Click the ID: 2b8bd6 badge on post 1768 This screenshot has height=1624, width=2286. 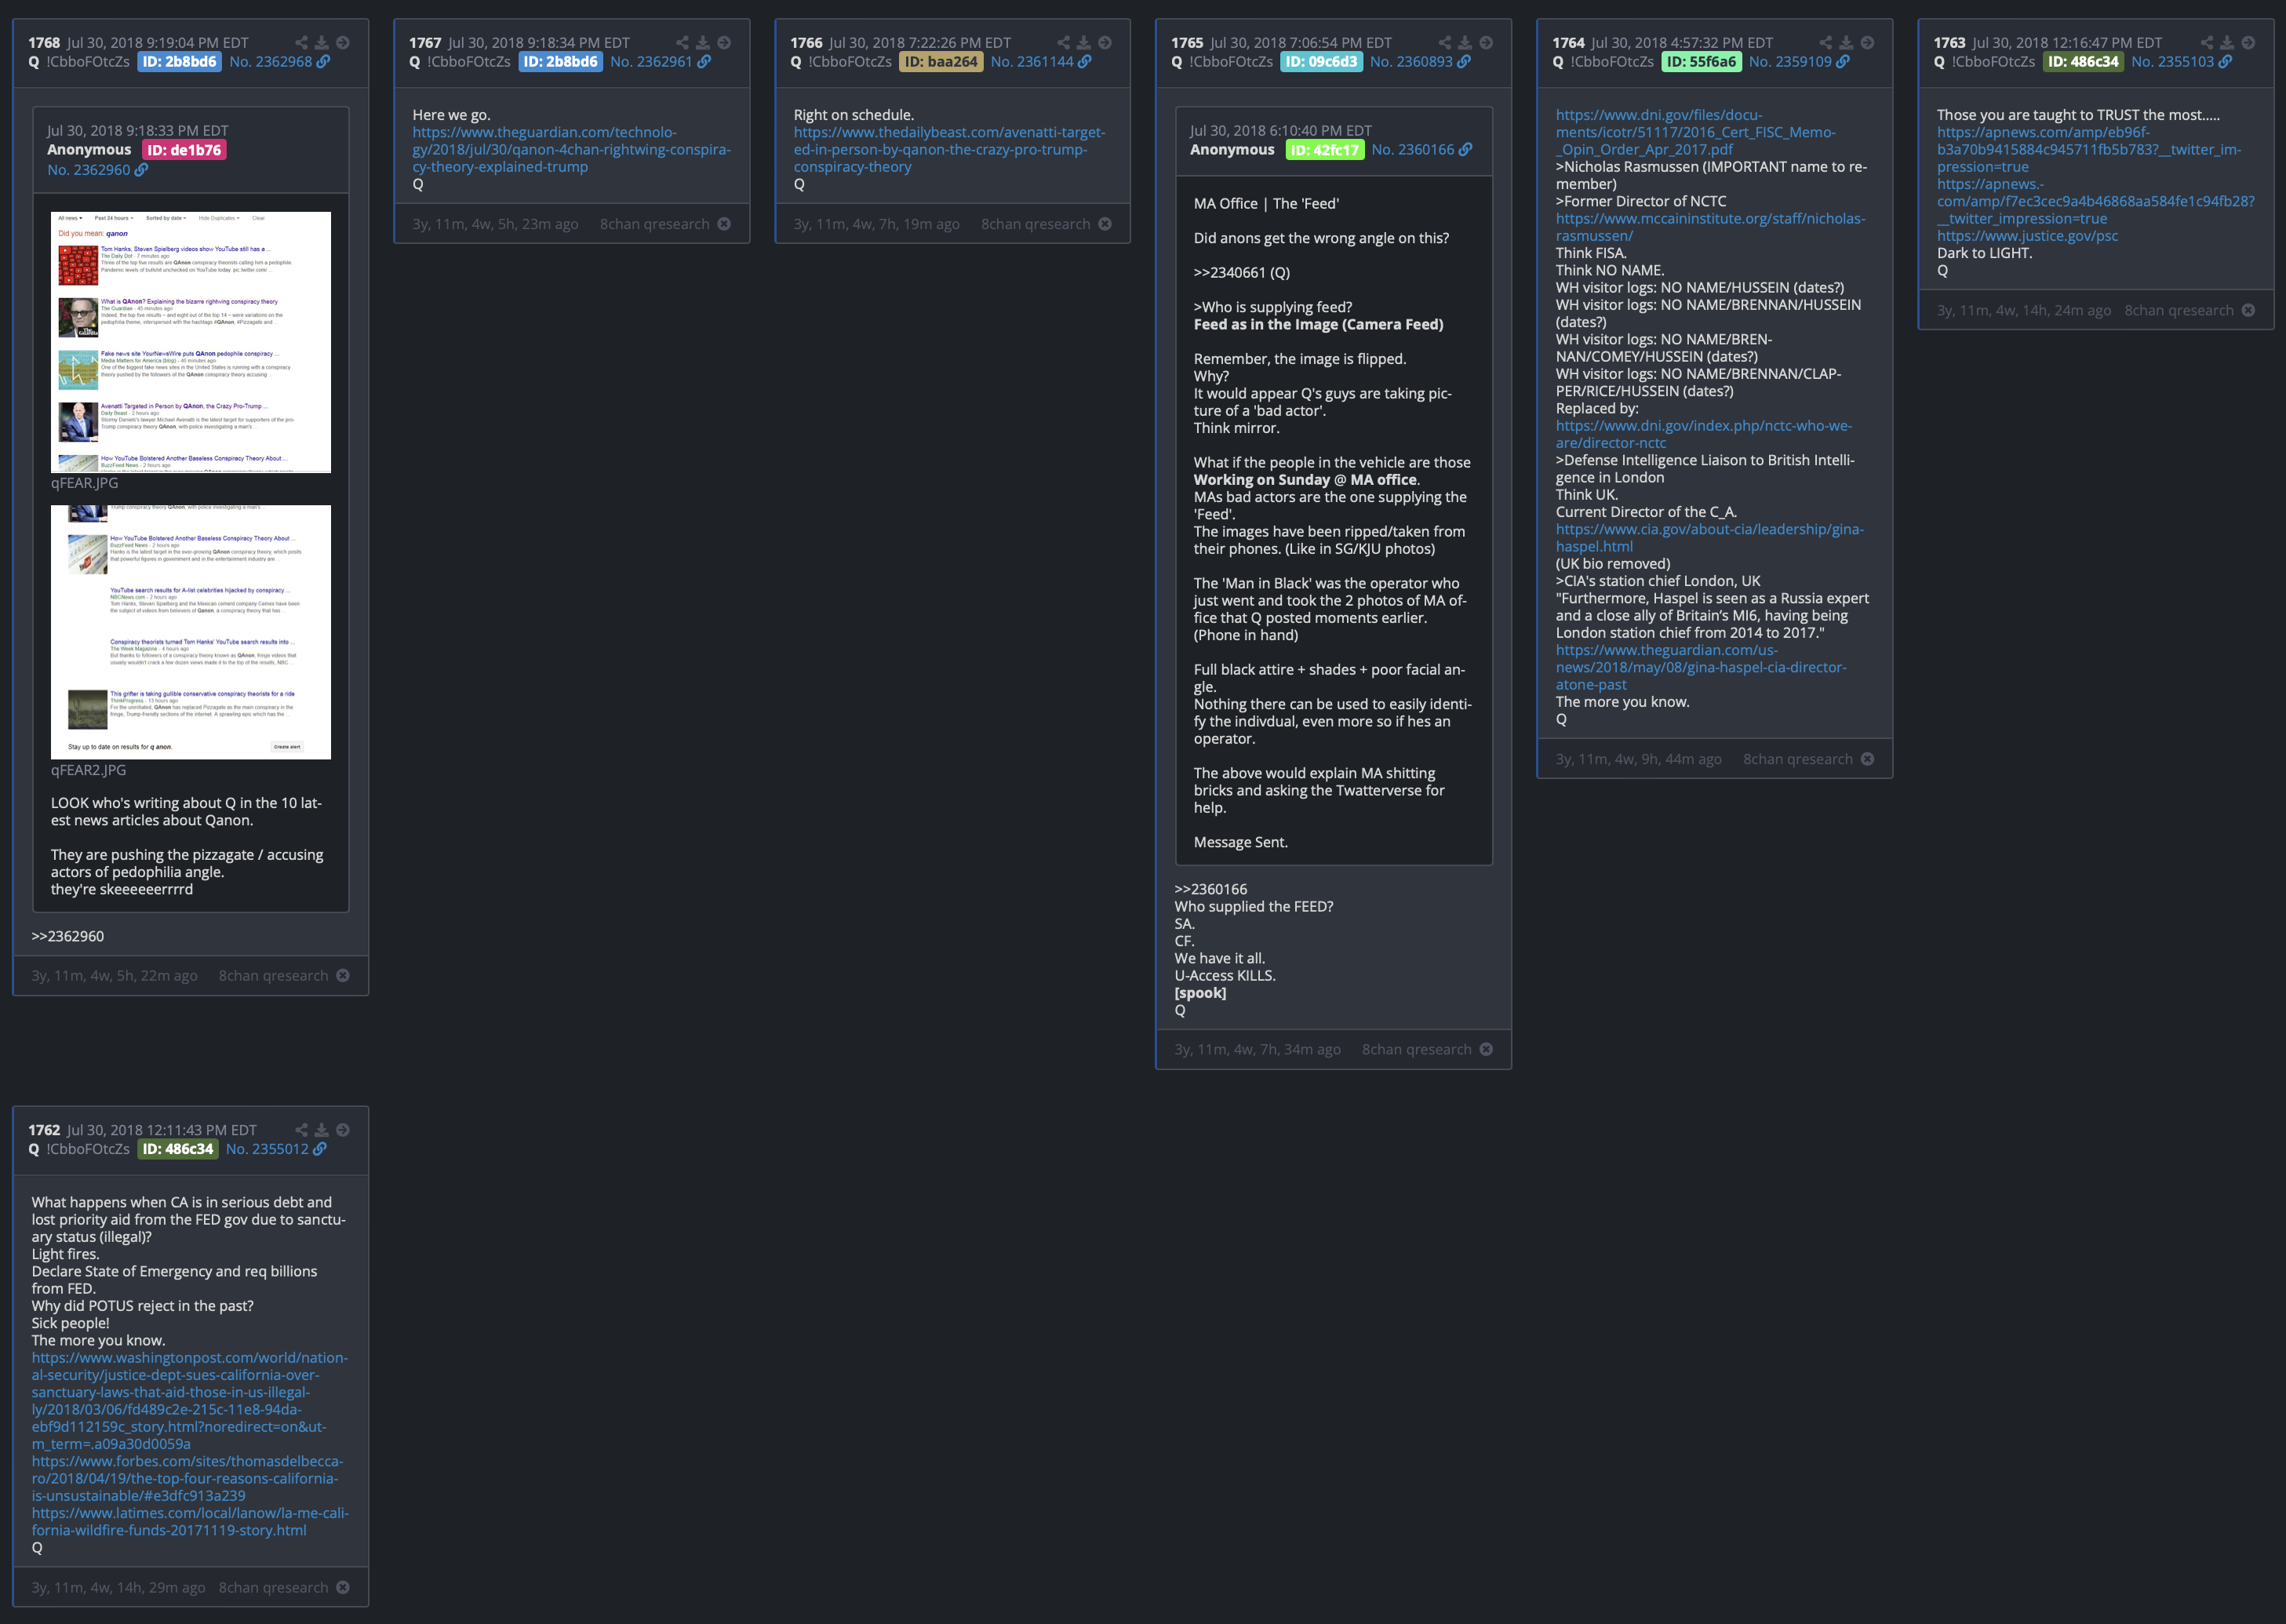point(179,62)
